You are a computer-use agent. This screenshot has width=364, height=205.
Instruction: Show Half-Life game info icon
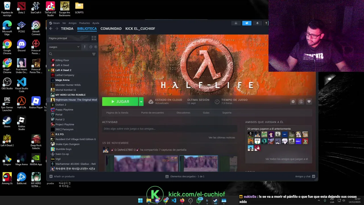301,102
